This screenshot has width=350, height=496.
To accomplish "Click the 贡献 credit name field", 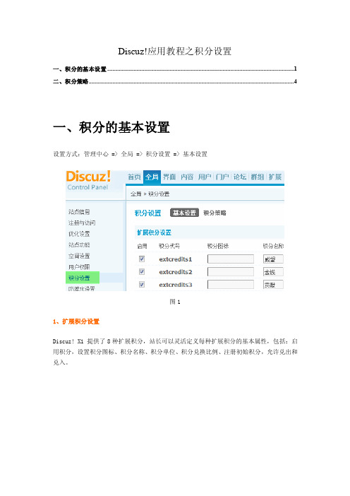I will (273, 284).
